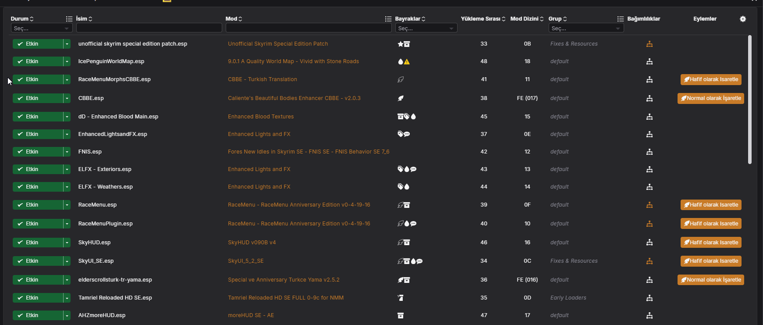Open dependencies for unofficial skyrim special edition patch.esp
Viewport: 763px width, 325px height.
pos(649,44)
